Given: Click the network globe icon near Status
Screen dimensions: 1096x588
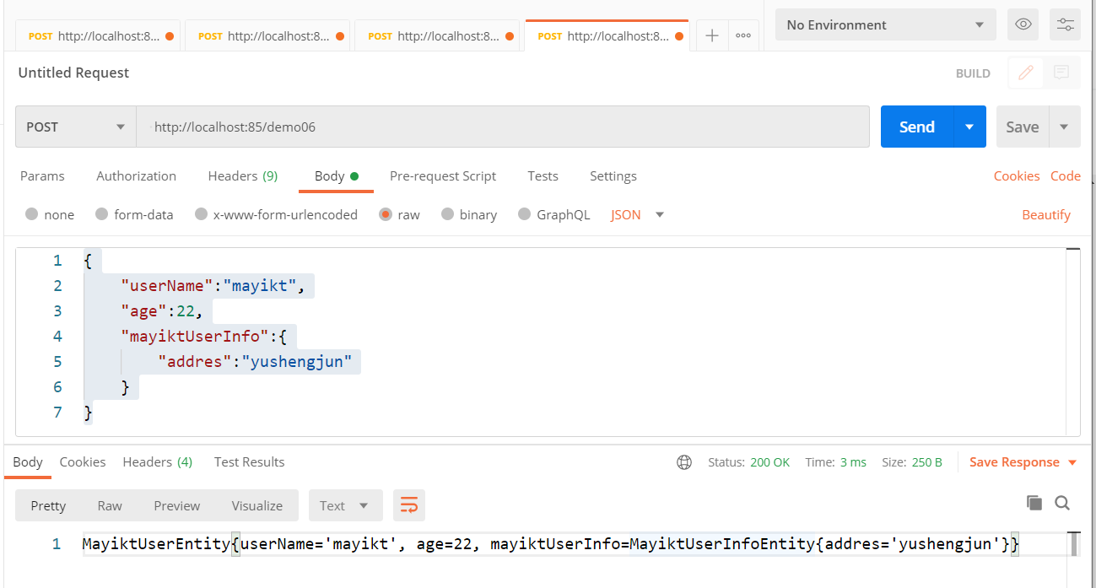Looking at the screenshot, I should click(684, 462).
